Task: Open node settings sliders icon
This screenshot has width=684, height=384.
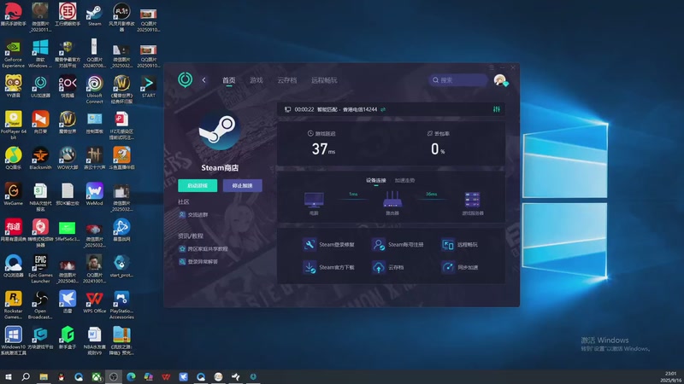Action: click(497, 109)
